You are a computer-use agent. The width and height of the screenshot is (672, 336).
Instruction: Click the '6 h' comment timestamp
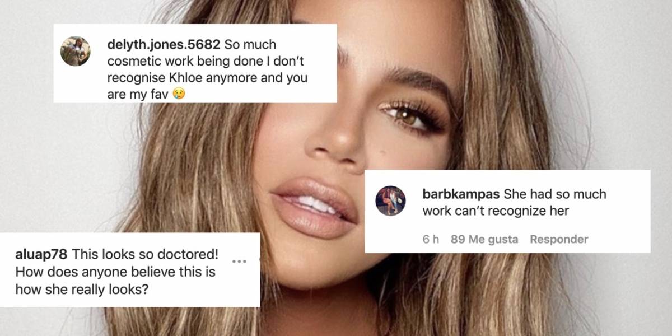(x=431, y=239)
